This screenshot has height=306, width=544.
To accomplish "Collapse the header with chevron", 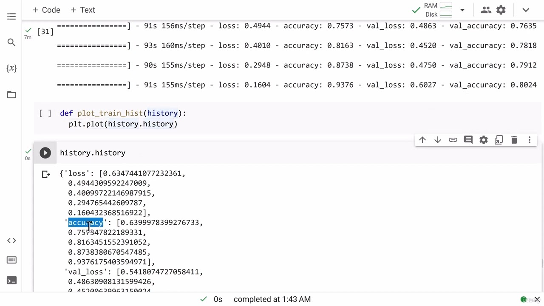I will coord(526,10).
